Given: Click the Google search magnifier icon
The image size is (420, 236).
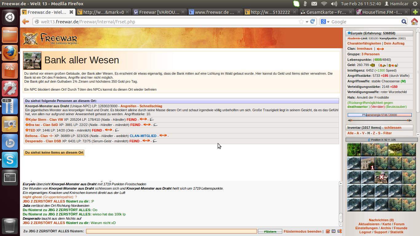Looking at the screenshot, I should pos(404,22).
